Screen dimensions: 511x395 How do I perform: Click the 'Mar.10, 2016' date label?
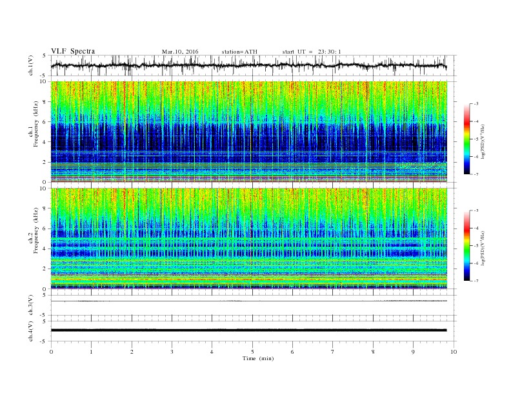(x=180, y=52)
